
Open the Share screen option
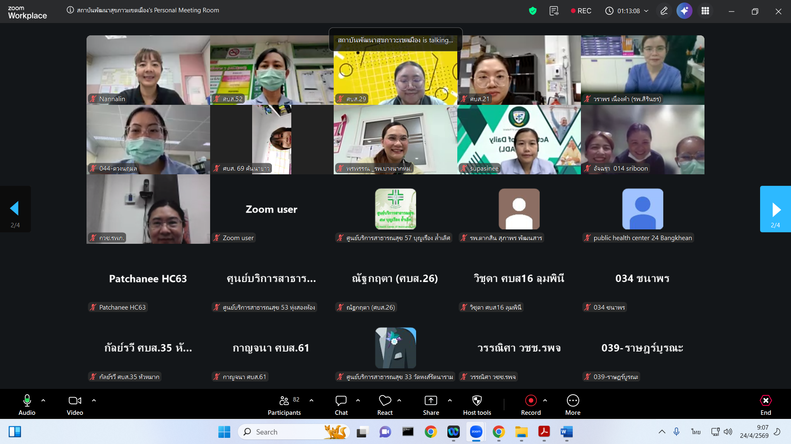pos(431,401)
